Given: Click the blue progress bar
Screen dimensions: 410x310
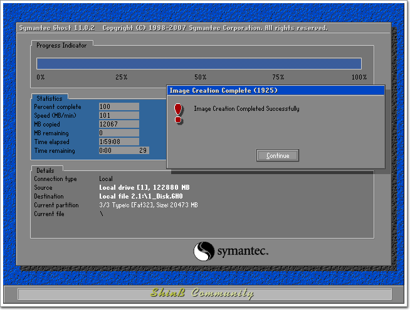Looking at the screenshot, I should [x=199, y=63].
